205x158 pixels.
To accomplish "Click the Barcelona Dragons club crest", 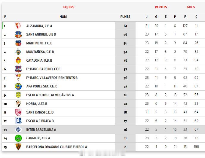I will point(18,147).
